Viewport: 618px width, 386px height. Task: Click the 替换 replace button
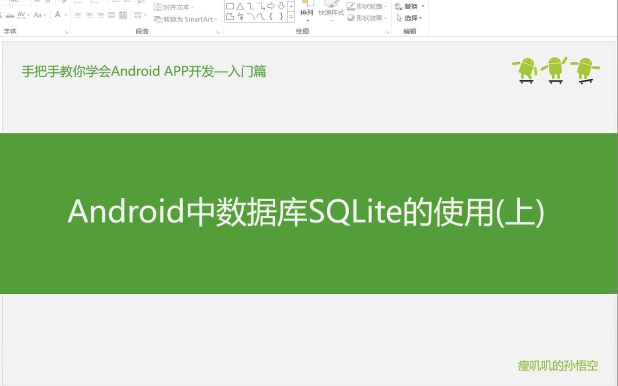click(406, 6)
